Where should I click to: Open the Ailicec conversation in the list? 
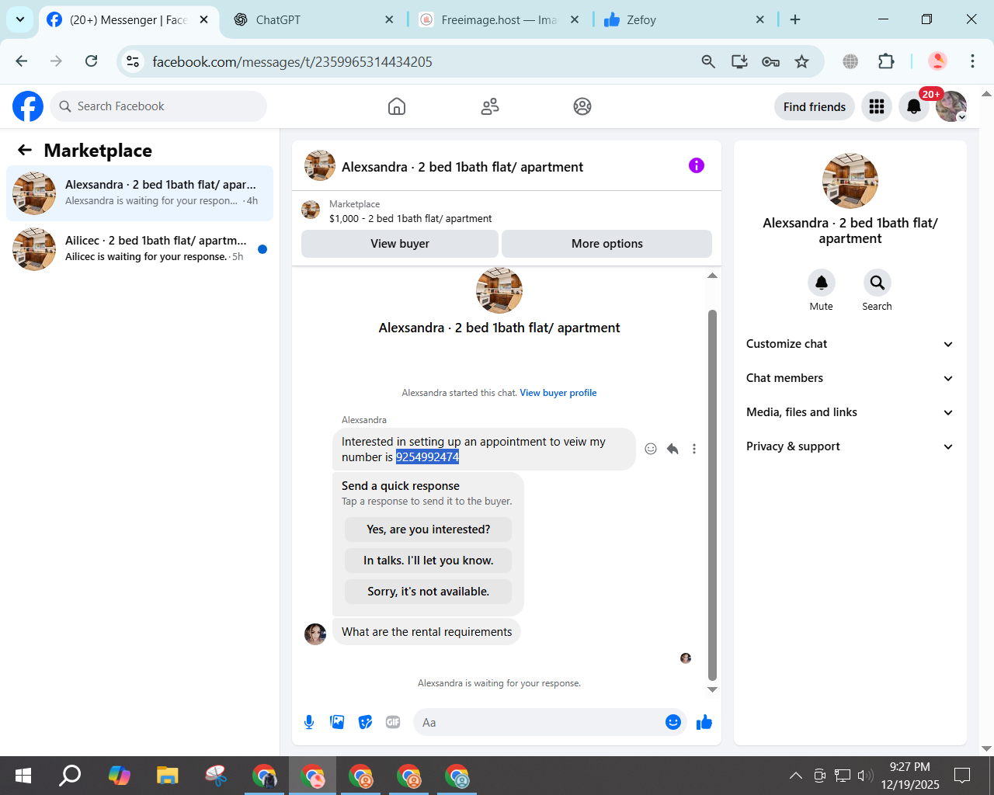pos(140,249)
